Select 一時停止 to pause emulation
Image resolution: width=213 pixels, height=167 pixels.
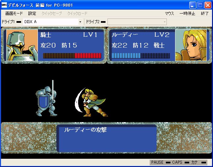[187, 14]
